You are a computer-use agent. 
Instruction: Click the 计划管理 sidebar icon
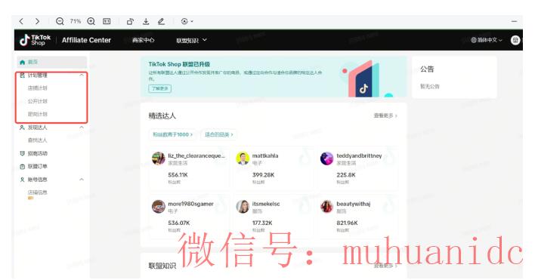click(x=22, y=75)
